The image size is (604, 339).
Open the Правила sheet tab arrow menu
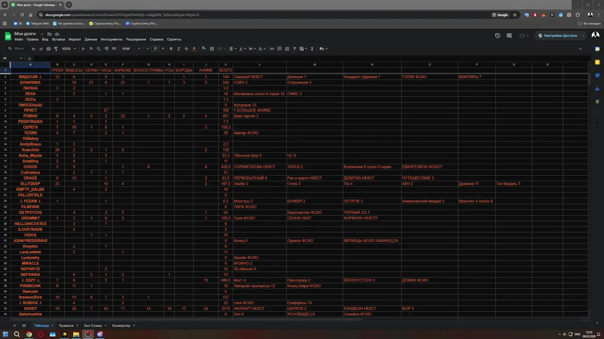click(76, 325)
